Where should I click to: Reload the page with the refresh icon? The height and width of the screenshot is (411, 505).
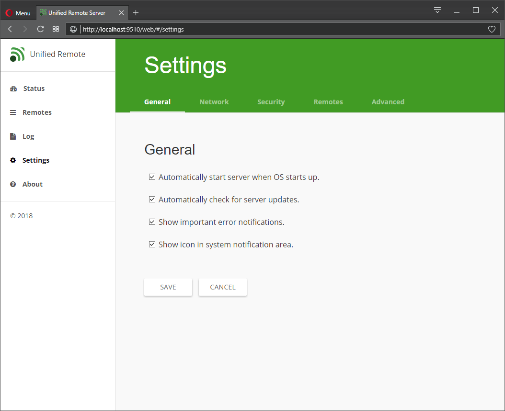(40, 29)
